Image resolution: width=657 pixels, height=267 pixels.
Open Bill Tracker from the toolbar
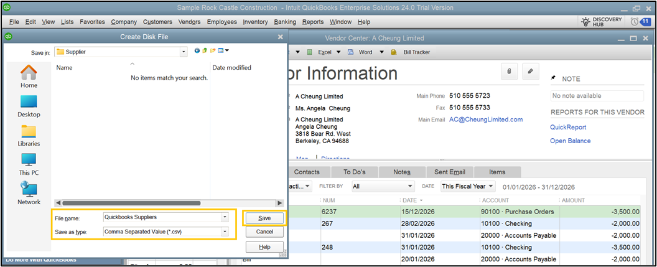pos(416,52)
